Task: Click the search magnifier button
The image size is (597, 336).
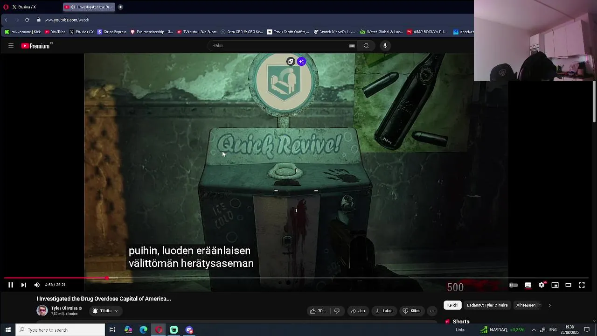Action: tap(366, 46)
